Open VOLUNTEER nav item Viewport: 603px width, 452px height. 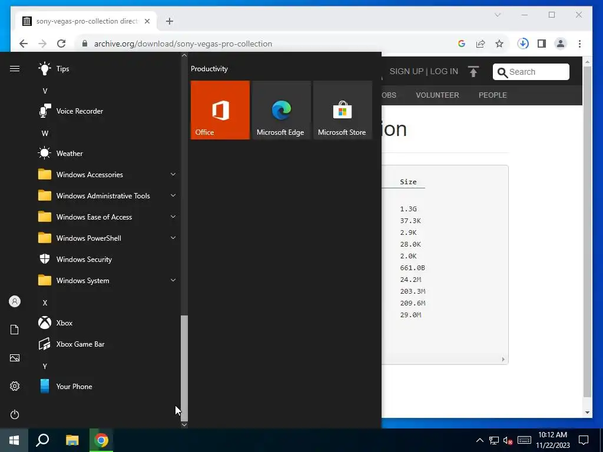pyautogui.click(x=438, y=95)
